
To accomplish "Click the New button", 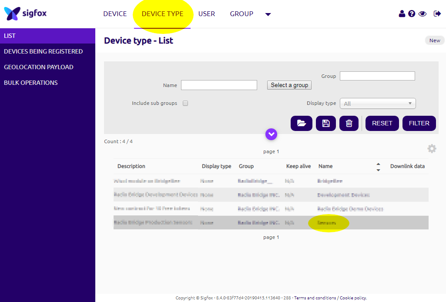I will [435, 40].
